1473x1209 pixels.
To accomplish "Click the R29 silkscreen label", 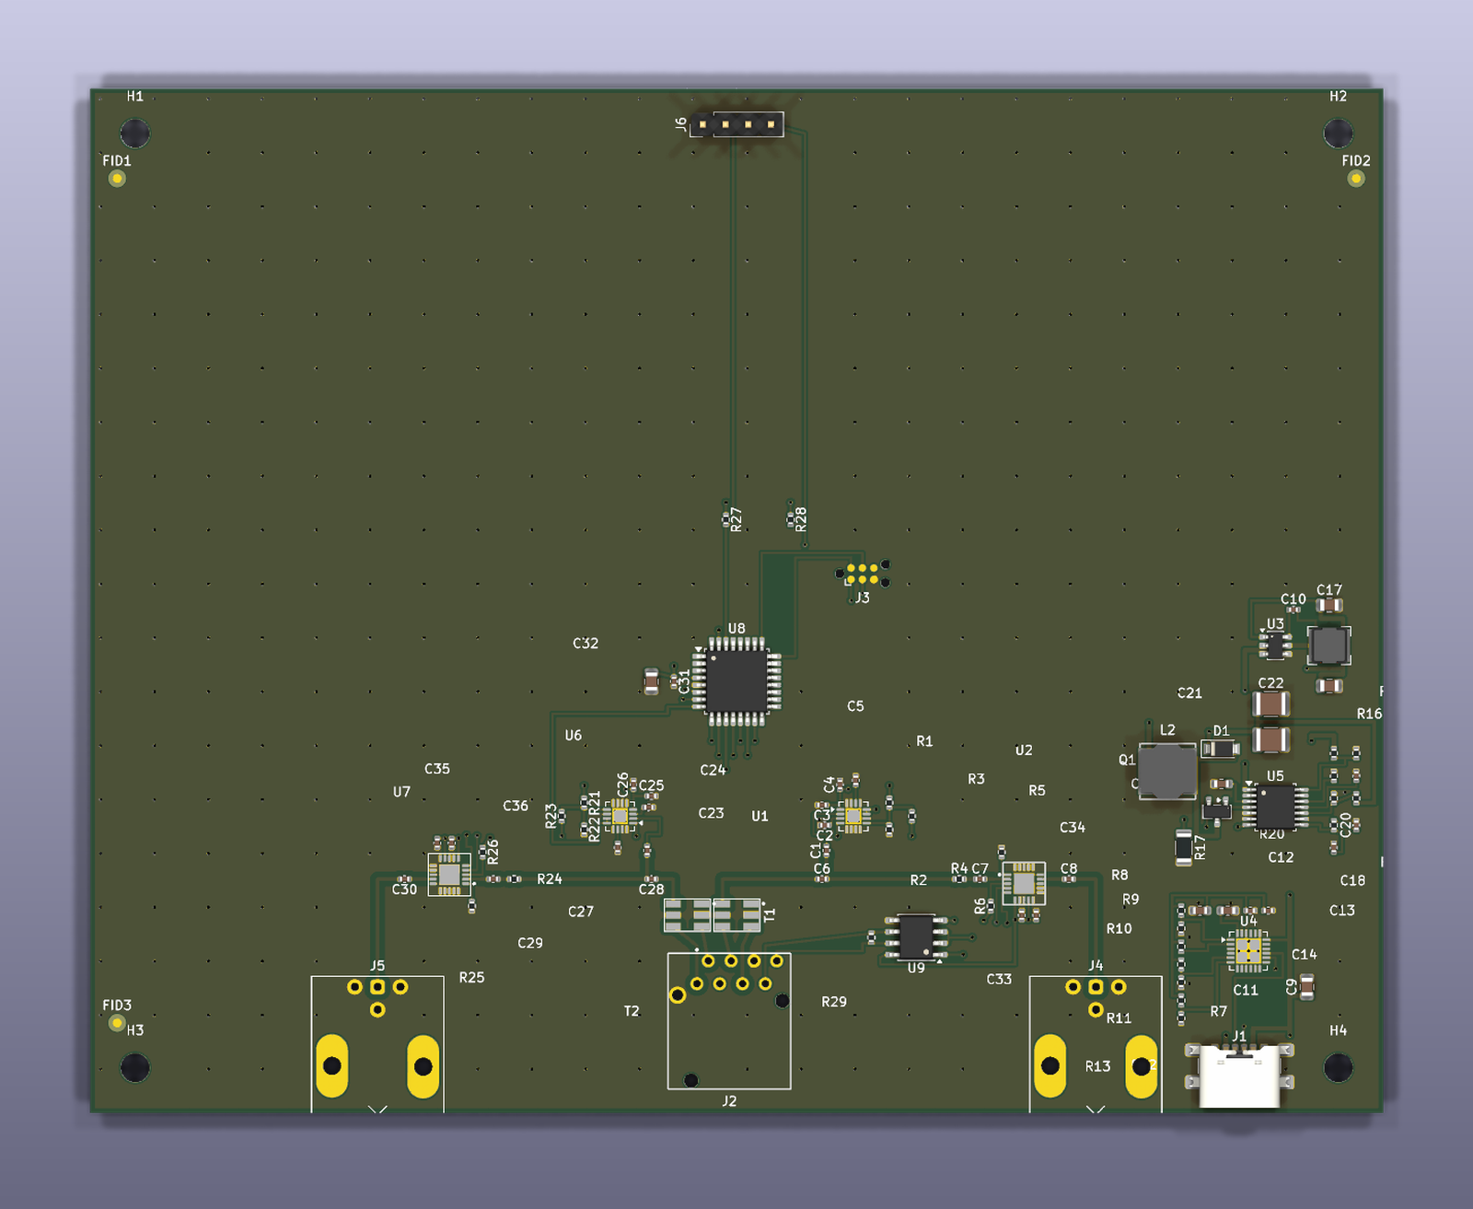I will click(834, 1002).
